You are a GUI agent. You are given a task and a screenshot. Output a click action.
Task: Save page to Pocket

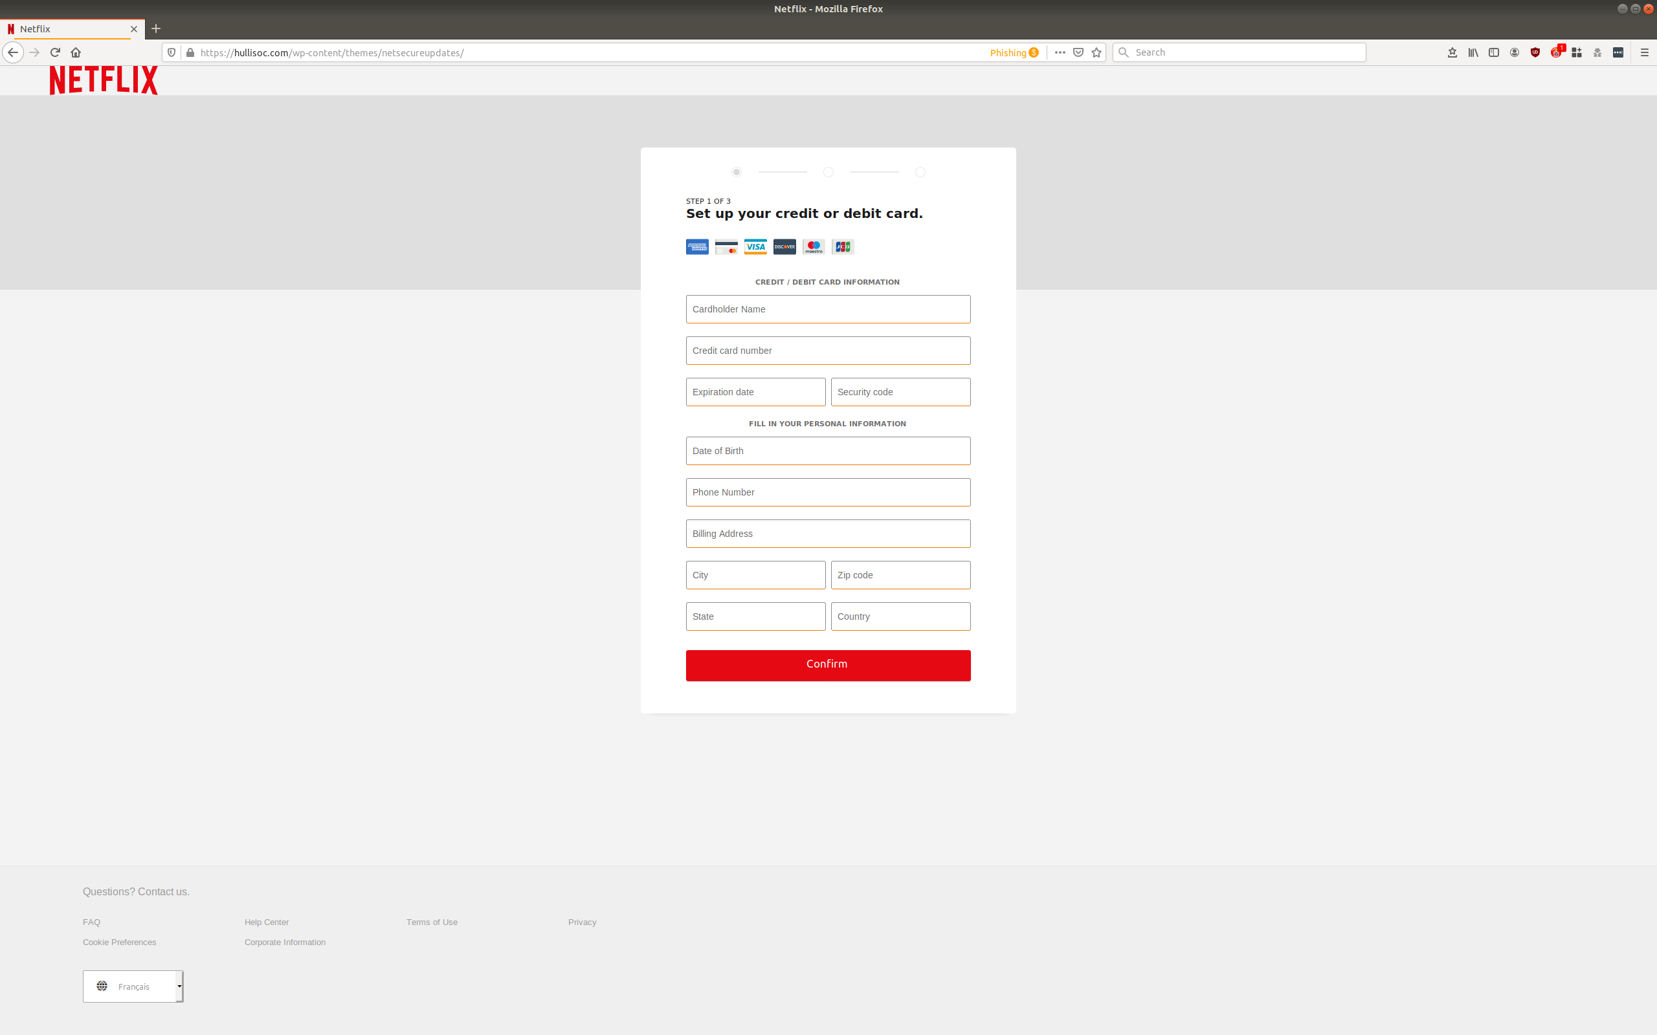(x=1078, y=52)
